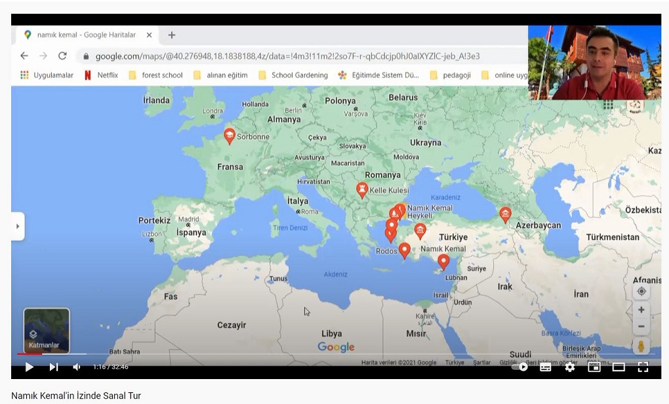Click the museum pin west of Türkiye label
Image resolution: width=669 pixels, height=404 pixels.
click(x=420, y=231)
